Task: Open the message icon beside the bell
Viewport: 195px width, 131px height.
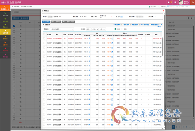Action: tap(175, 2)
